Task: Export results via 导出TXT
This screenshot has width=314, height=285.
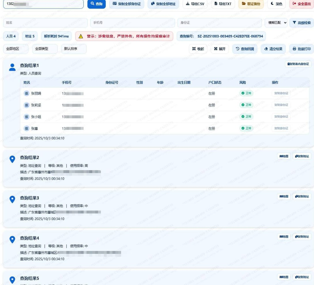Action: pos(223,4)
